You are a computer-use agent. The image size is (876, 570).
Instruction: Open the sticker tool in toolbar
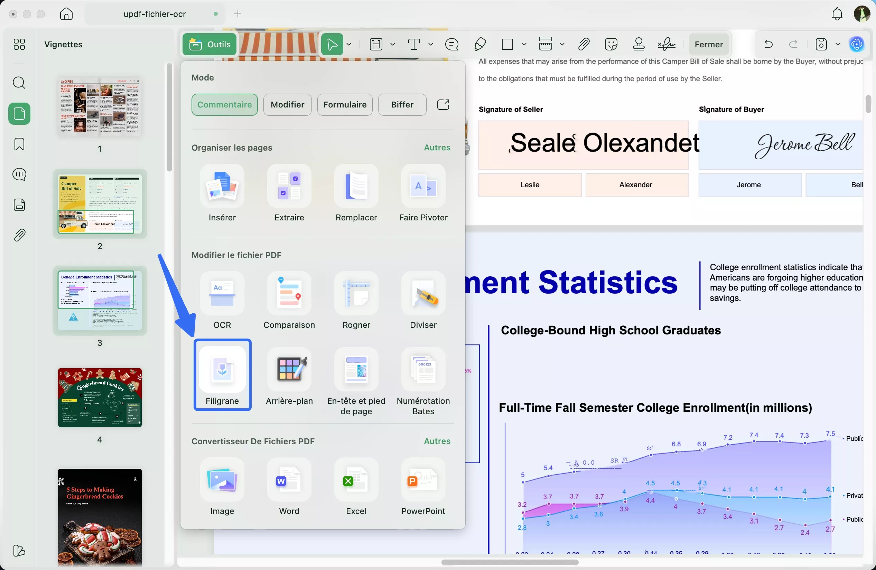pyautogui.click(x=611, y=45)
